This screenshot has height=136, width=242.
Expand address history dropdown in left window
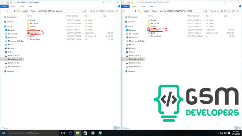[x=82, y=11]
